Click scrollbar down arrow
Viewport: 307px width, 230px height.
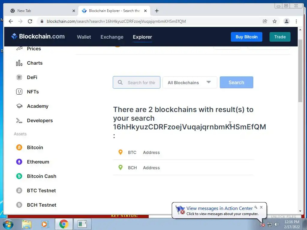click(300, 211)
